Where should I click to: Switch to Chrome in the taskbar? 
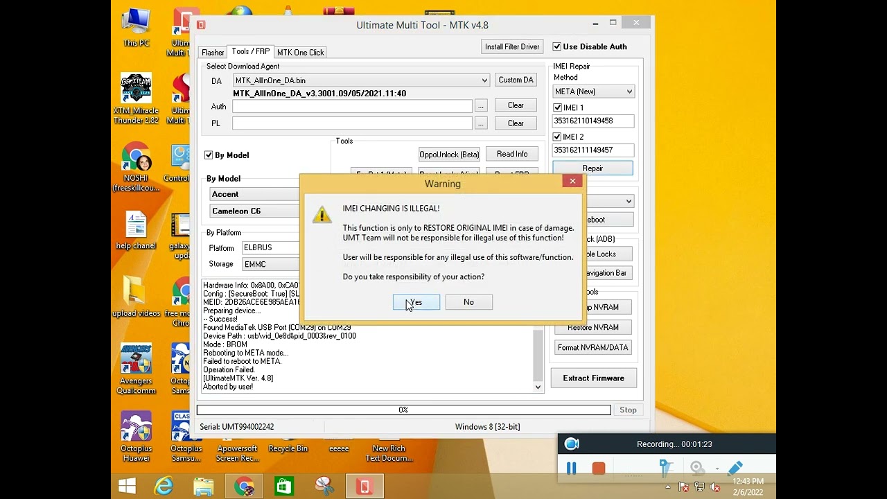click(x=243, y=486)
